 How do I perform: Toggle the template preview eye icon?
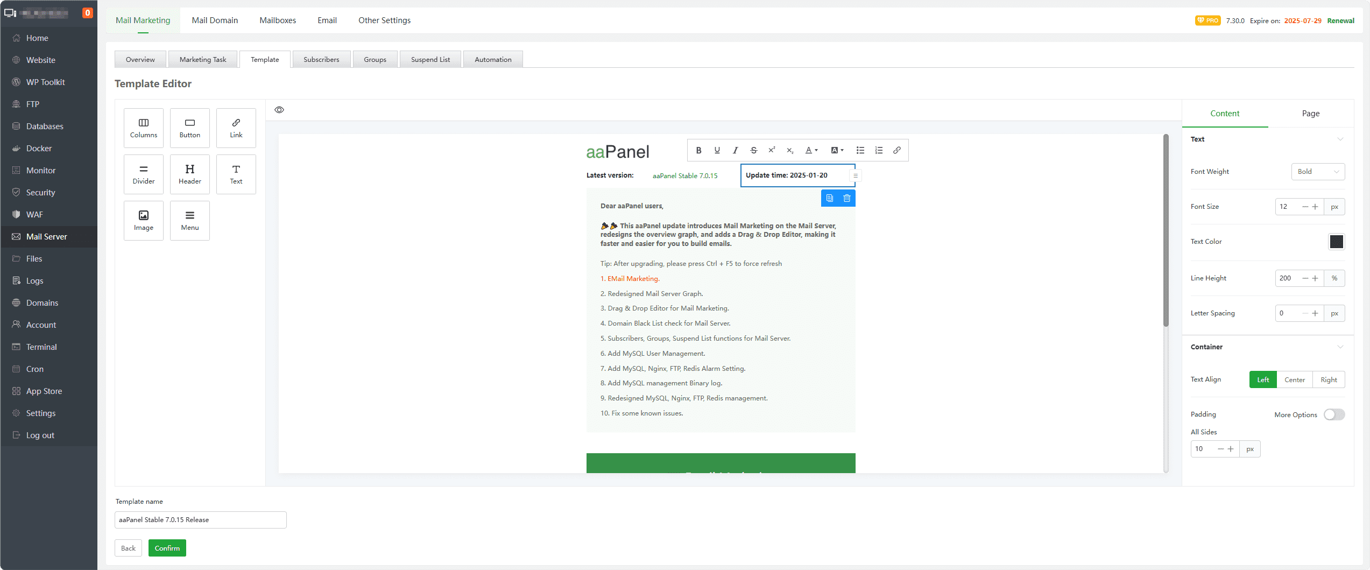pos(279,110)
